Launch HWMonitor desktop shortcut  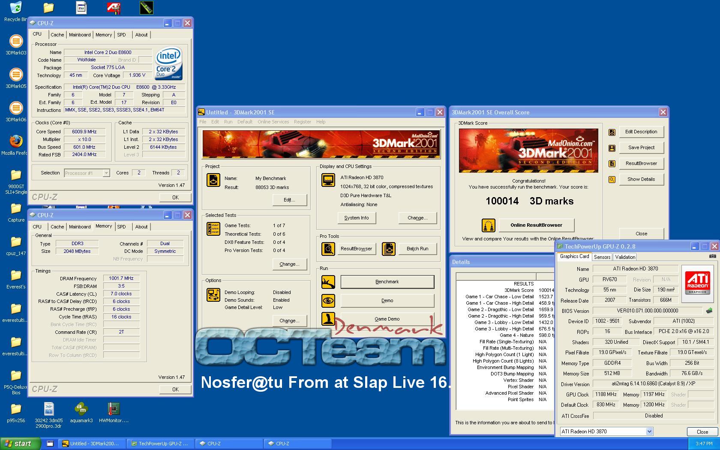[114, 413]
